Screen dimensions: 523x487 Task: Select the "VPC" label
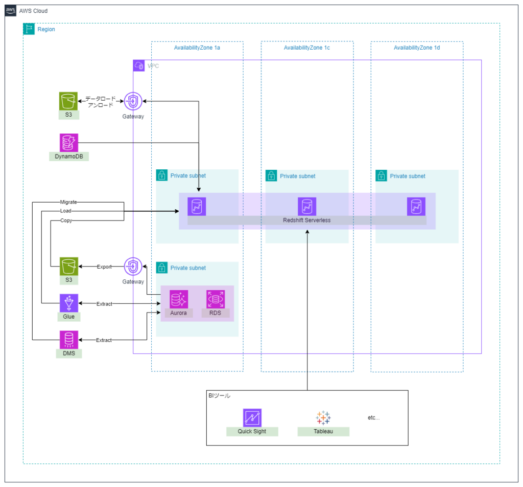point(153,66)
